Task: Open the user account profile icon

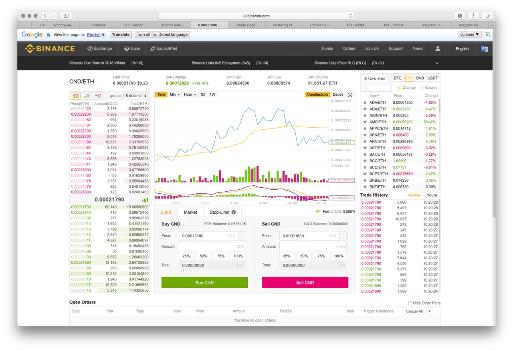Action: [438, 48]
